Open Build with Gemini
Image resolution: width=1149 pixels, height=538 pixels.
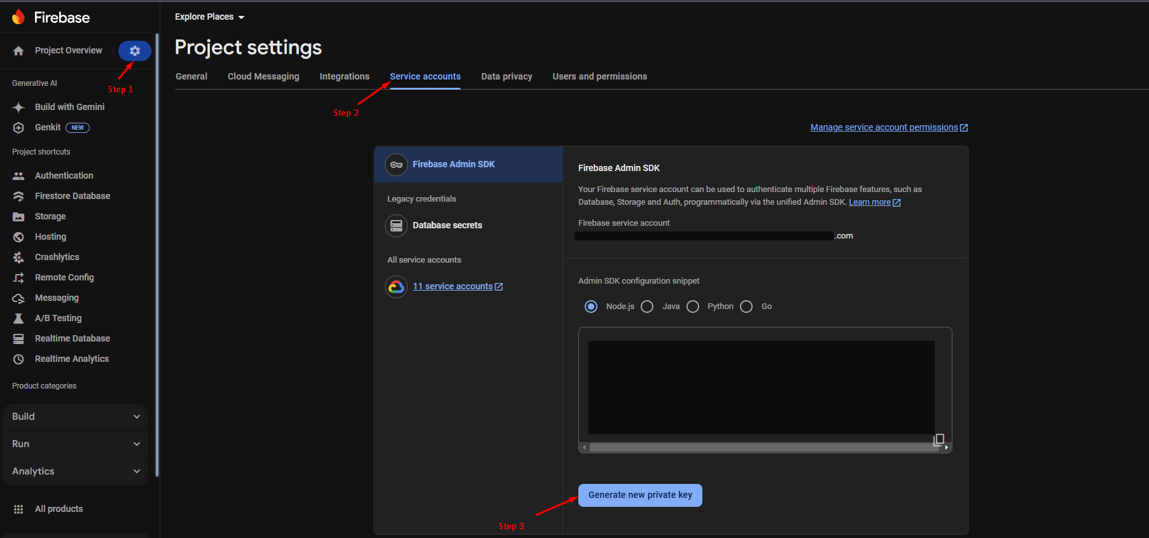[x=70, y=107]
